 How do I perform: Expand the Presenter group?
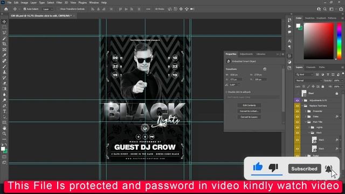coord(306,112)
